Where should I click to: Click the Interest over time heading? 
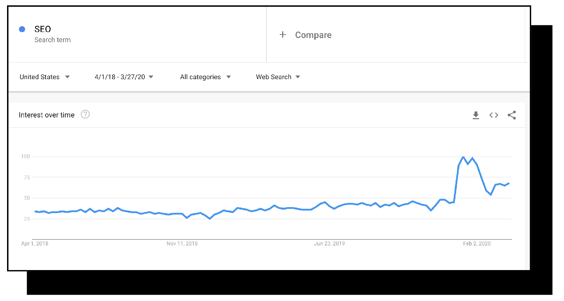47,115
